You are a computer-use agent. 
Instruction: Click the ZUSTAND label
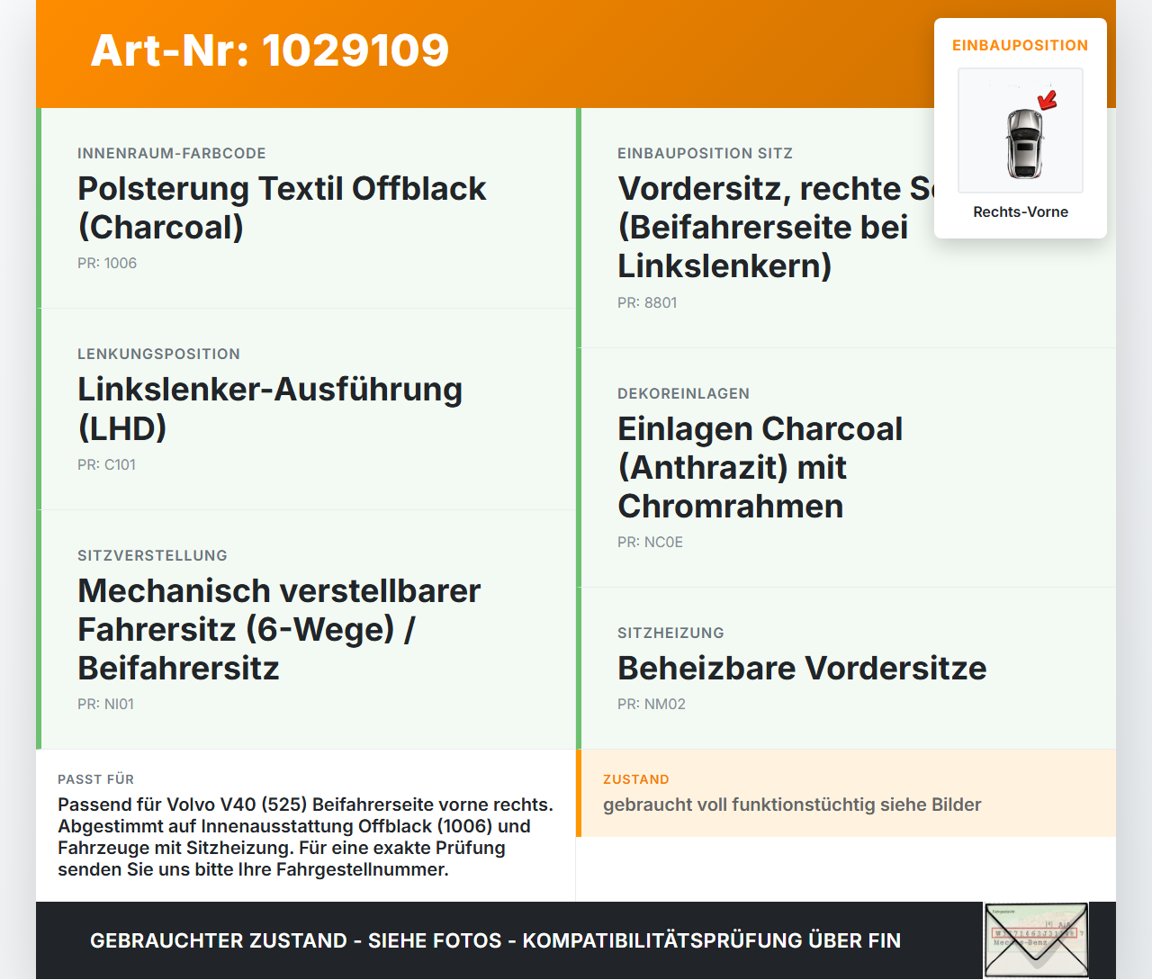click(x=636, y=780)
